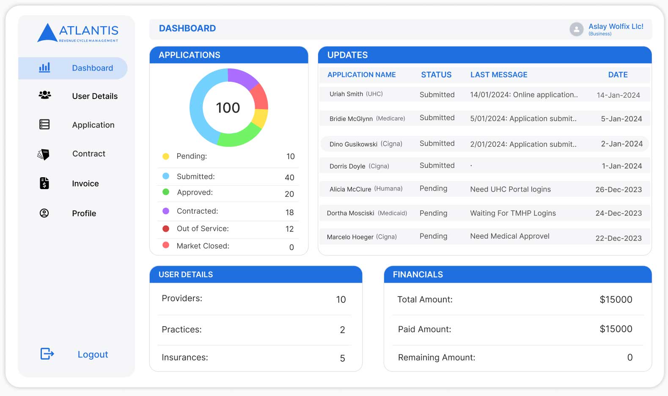Click the Paid Amount row

click(x=517, y=330)
